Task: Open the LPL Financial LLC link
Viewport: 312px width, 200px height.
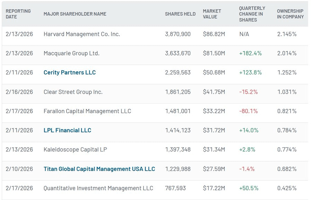Action: point(67,130)
